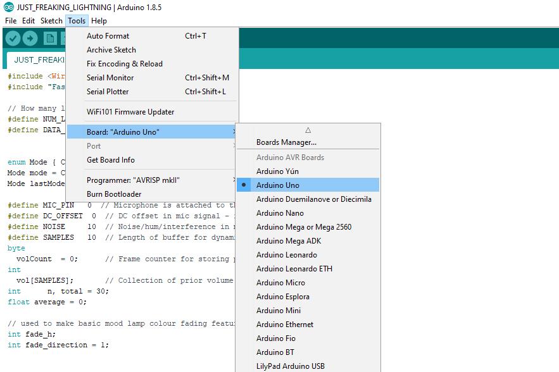Click the 'byte' keyword line in the editor
559x372 pixels.
[x=16, y=248]
